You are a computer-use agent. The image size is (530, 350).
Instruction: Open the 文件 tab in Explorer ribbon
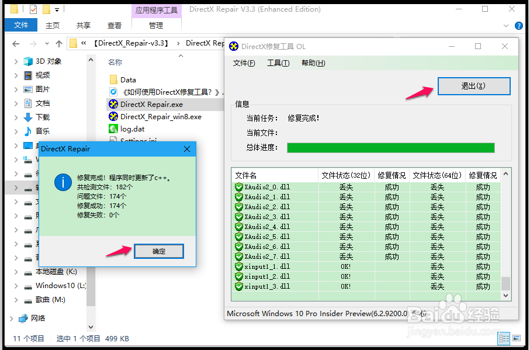point(21,25)
